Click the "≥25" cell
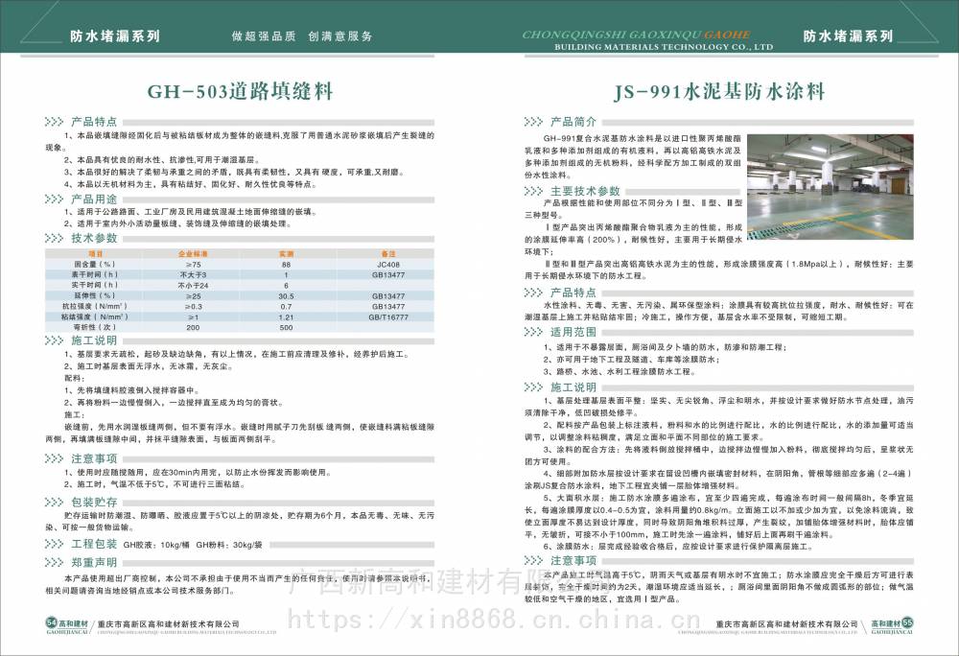959x656 pixels. pyautogui.click(x=194, y=296)
